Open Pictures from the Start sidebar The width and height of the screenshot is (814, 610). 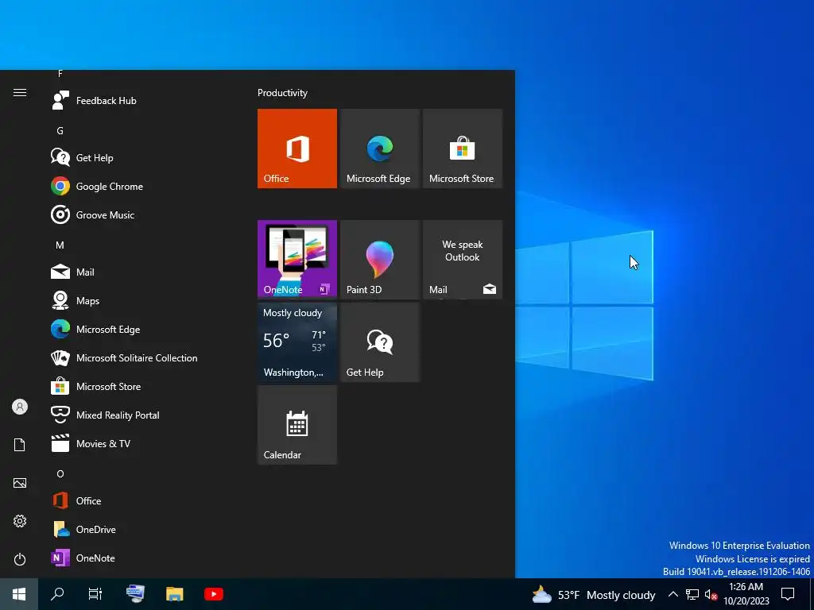coord(20,483)
